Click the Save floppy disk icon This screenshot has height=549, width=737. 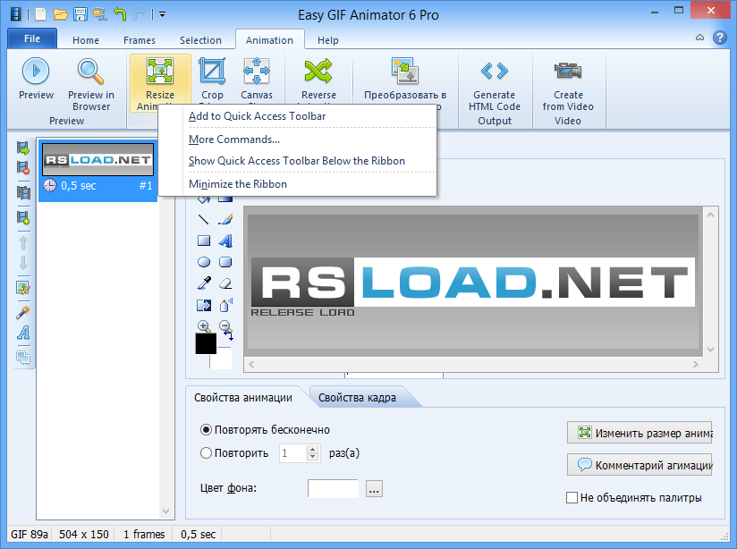tap(80, 14)
